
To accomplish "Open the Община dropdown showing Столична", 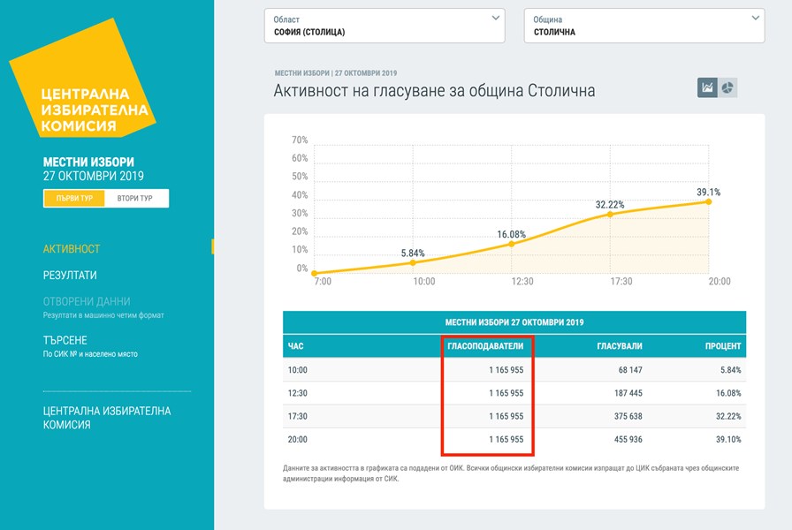I will point(643,26).
